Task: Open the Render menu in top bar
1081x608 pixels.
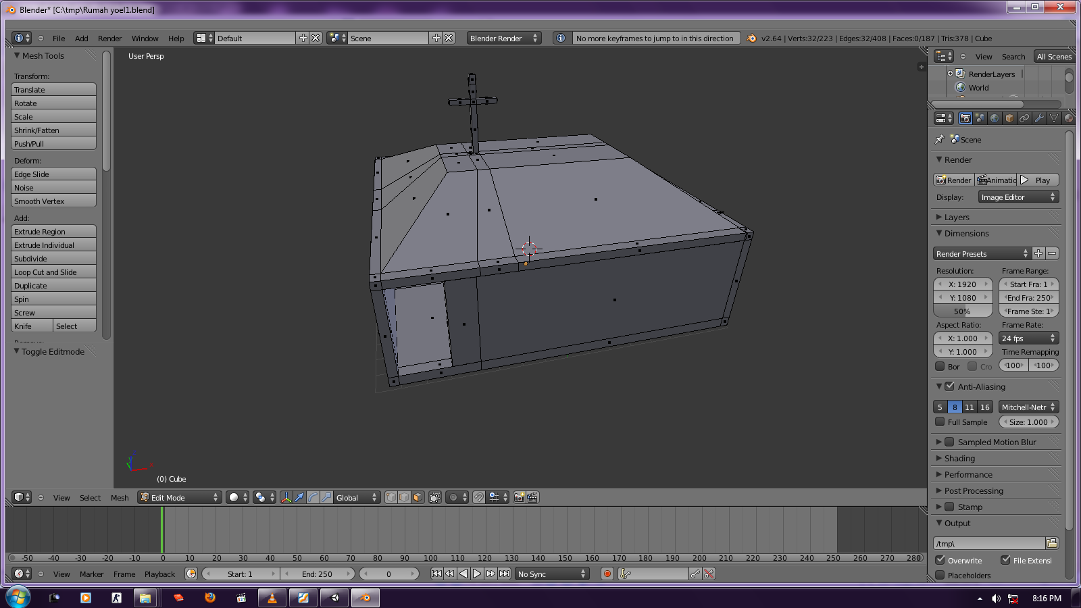Action: pyautogui.click(x=109, y=39)
